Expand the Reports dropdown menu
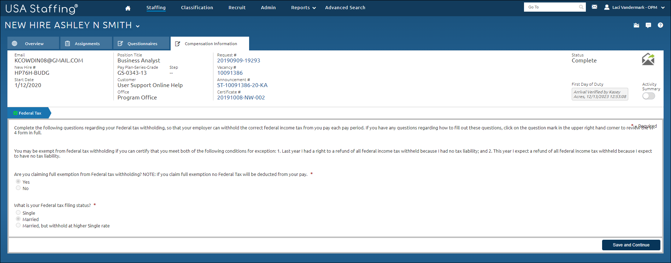This screenshot has height=263, width=671. coord(303,8)
